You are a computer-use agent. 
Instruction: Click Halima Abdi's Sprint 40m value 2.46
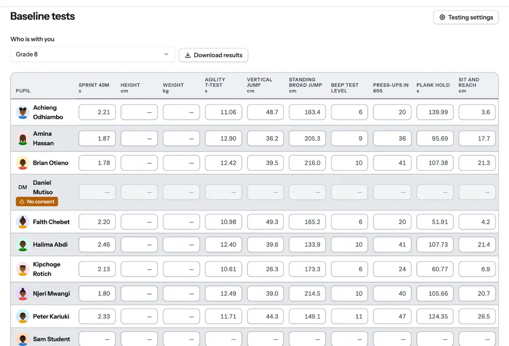point(97,244)
